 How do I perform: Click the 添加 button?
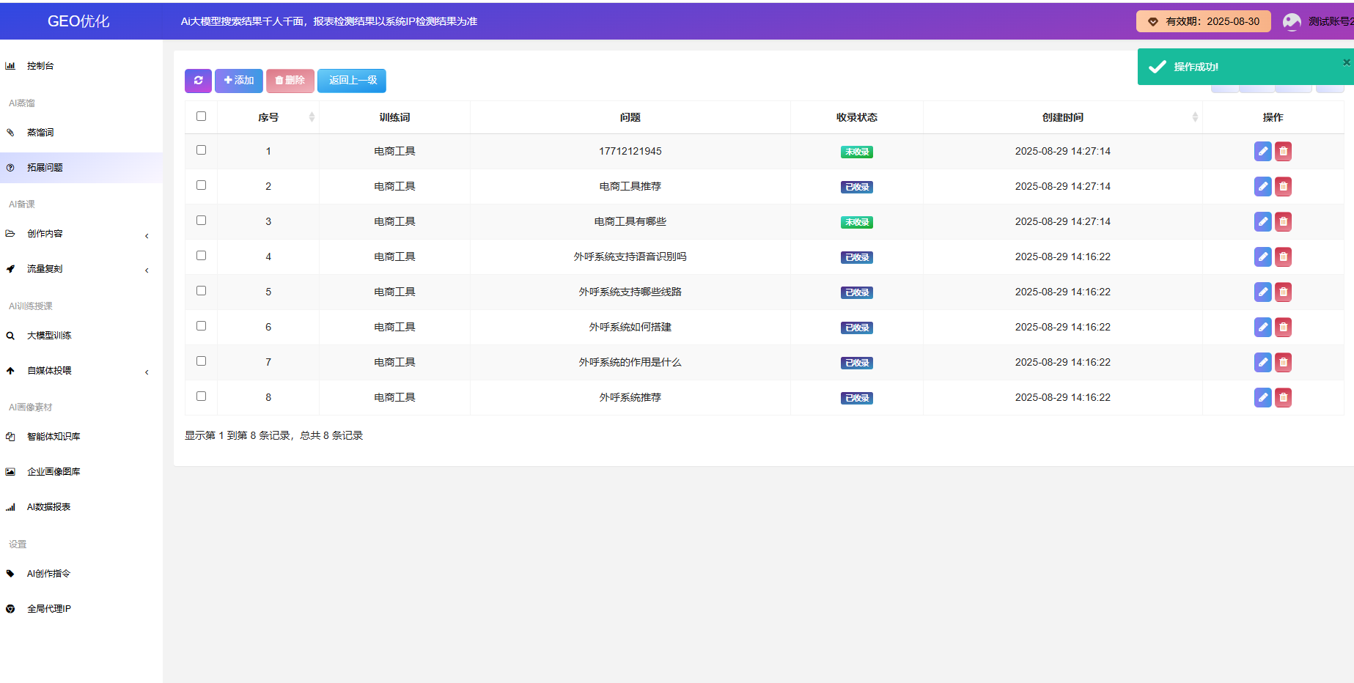239,81
